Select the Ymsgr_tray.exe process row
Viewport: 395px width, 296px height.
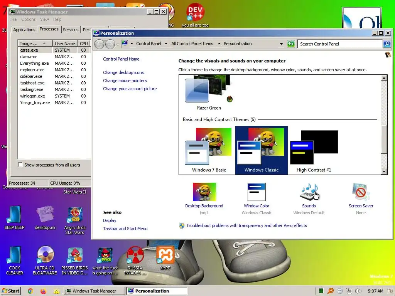(x=54, y=103)
